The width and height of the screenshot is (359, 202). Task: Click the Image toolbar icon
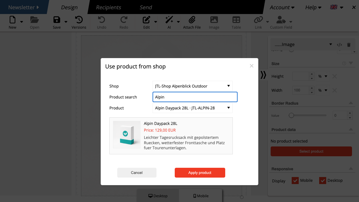click(214, 20)
